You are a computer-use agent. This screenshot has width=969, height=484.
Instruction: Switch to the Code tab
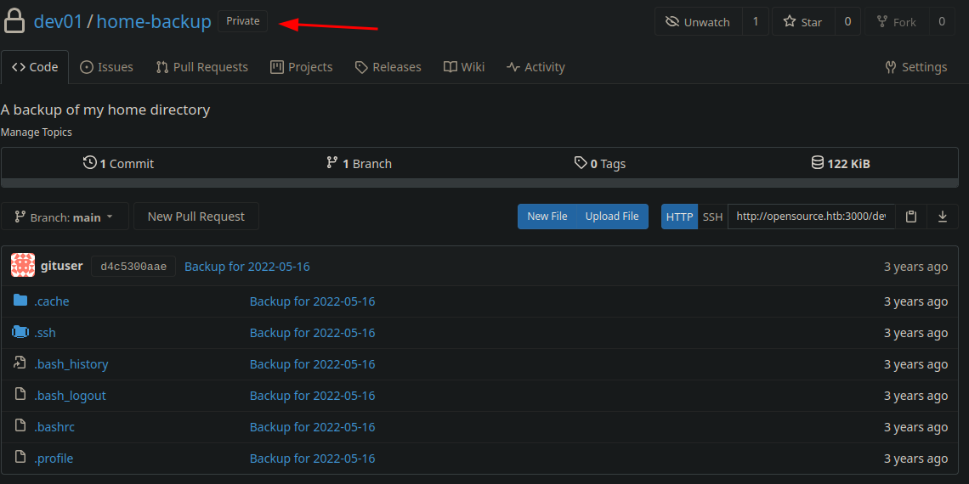(x=35, y=67)
